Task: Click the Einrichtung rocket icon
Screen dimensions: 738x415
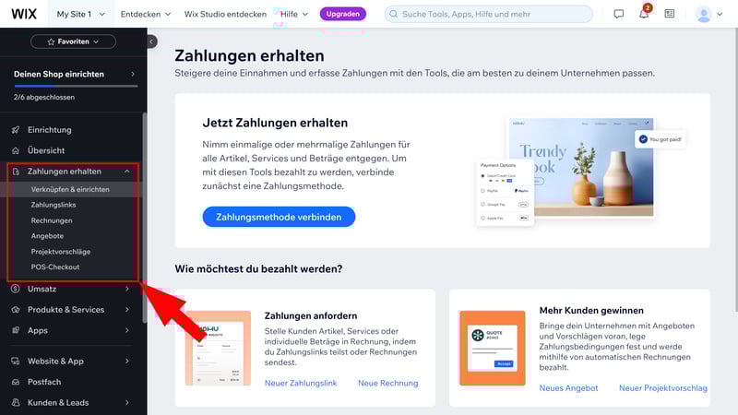Action: pyautogui.click(x=16, y=130)
